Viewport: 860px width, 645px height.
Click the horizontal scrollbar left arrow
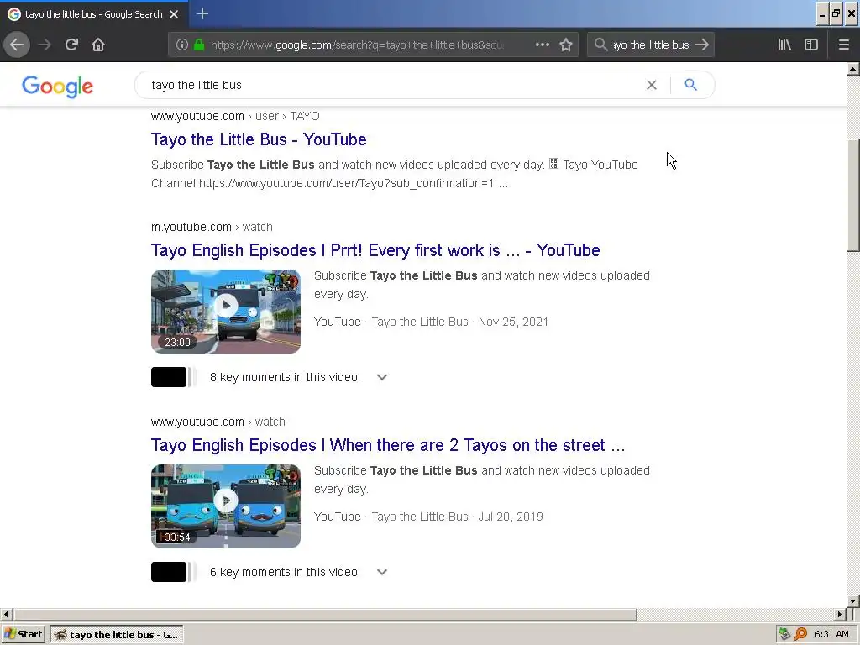(x=6, y=614)
